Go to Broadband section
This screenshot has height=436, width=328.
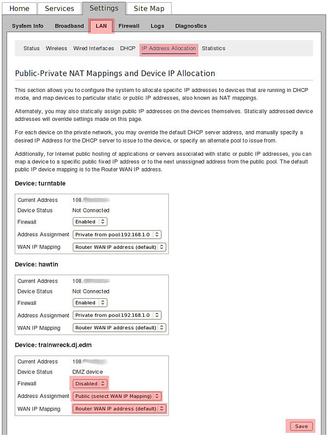(70, 26)
